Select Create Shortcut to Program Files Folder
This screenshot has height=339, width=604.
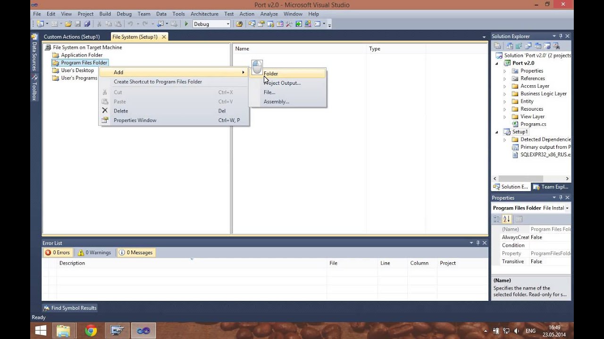[174, 82]
